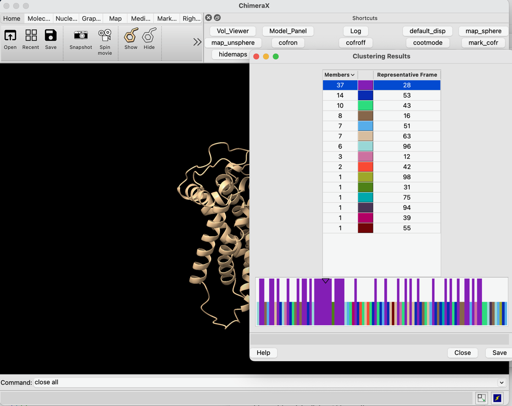Click the red swatch for representative frame 42
Screen dimensions: 512x406
click(365, 167)
